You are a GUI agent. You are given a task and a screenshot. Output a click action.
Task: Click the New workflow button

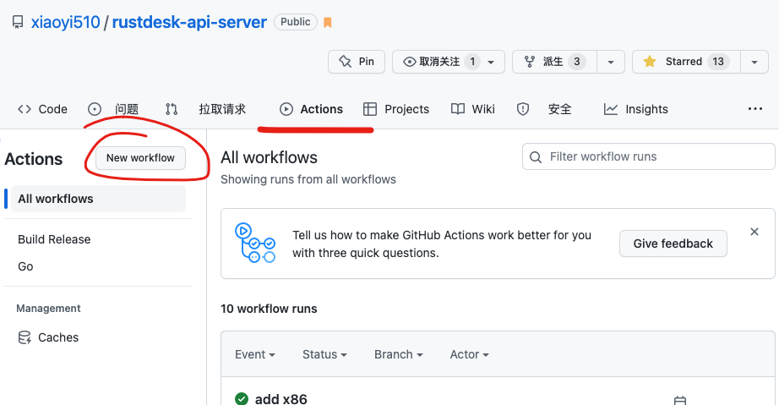pyautogui.click(x=140, y=158)
